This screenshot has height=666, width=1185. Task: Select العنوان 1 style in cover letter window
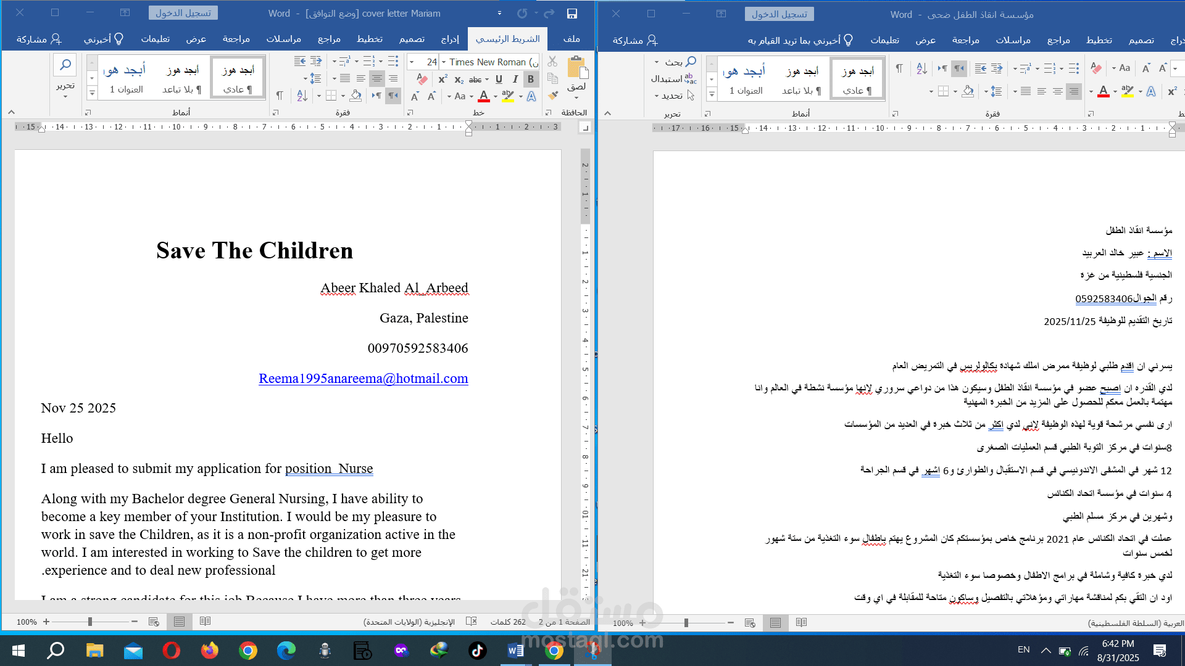(126, 78)
